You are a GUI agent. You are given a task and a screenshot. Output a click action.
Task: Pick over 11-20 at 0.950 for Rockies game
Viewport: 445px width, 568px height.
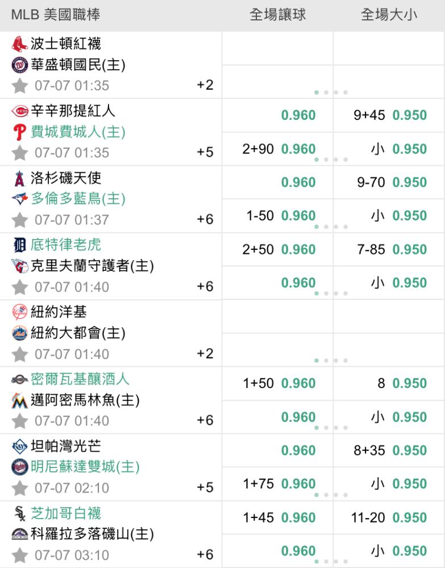pyautogui.click(x=389, y=517)
